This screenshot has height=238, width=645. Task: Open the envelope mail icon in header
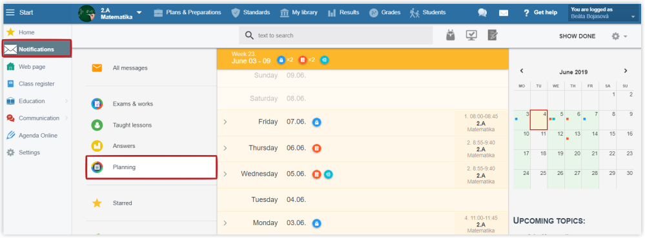pos(504,13)
